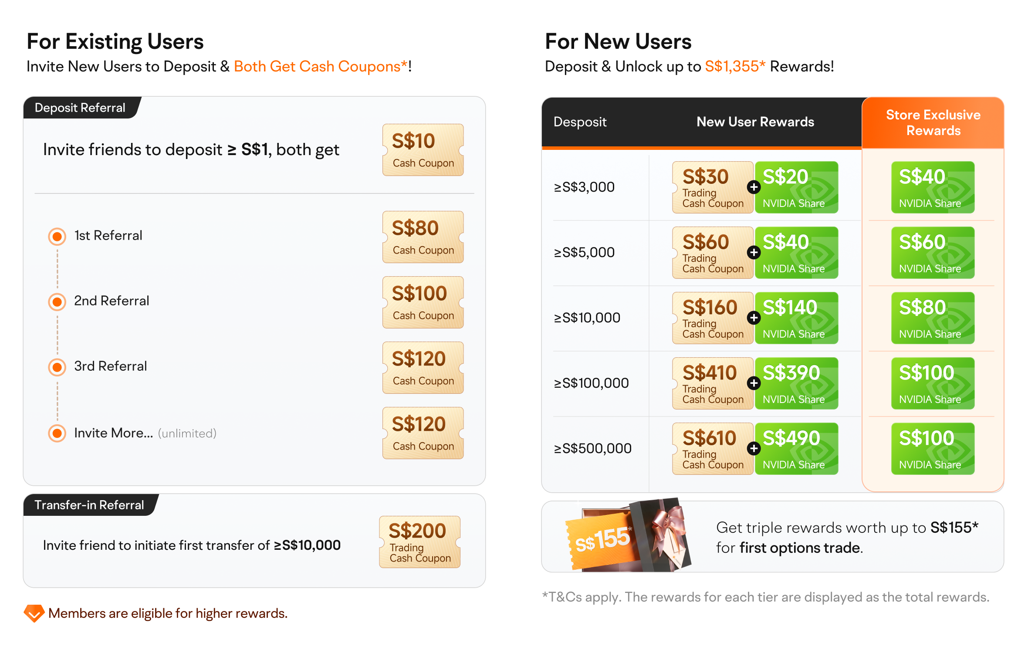The image size is (1028, 650).
Task: Click the S$20 NVIDIA Share reward card
Action: [796, 187]
